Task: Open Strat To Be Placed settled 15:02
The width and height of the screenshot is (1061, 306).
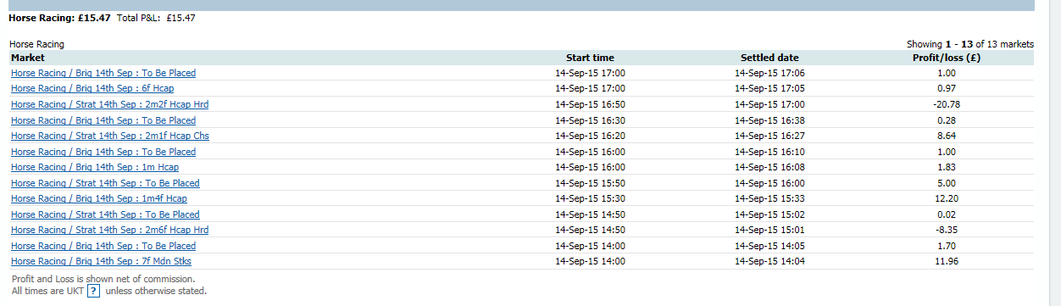Action: click(105, 214)
